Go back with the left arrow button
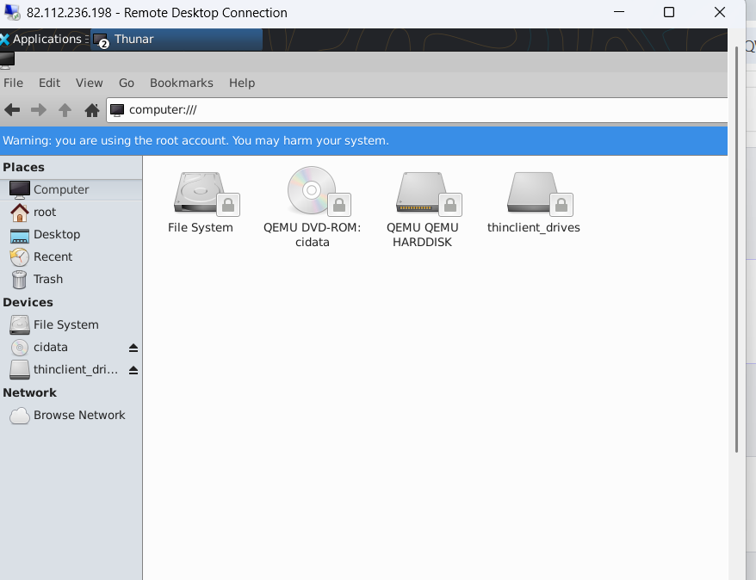The width and height of the screenshot is (756, 580). click(x=12, y=110)
